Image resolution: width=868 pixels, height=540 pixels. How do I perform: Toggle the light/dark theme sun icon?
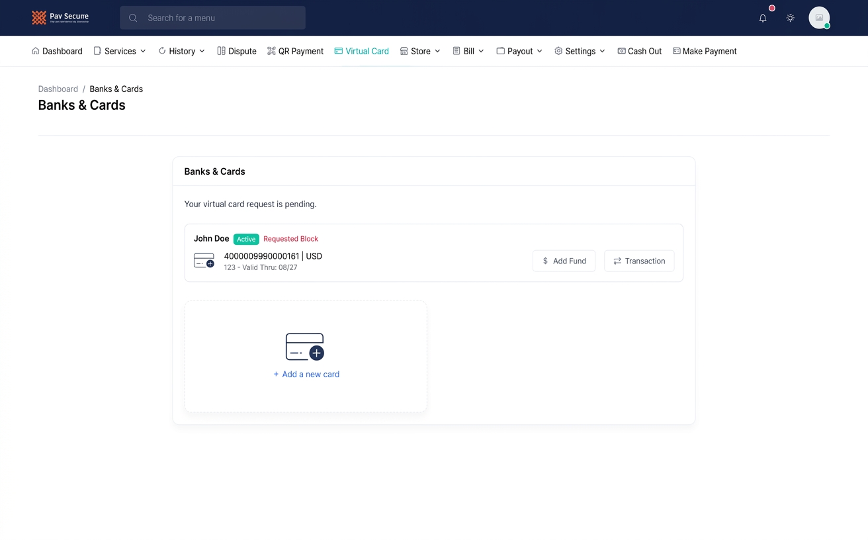tap(790, 19)
